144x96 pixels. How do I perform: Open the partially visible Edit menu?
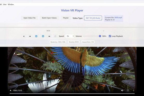pos(1,4)
